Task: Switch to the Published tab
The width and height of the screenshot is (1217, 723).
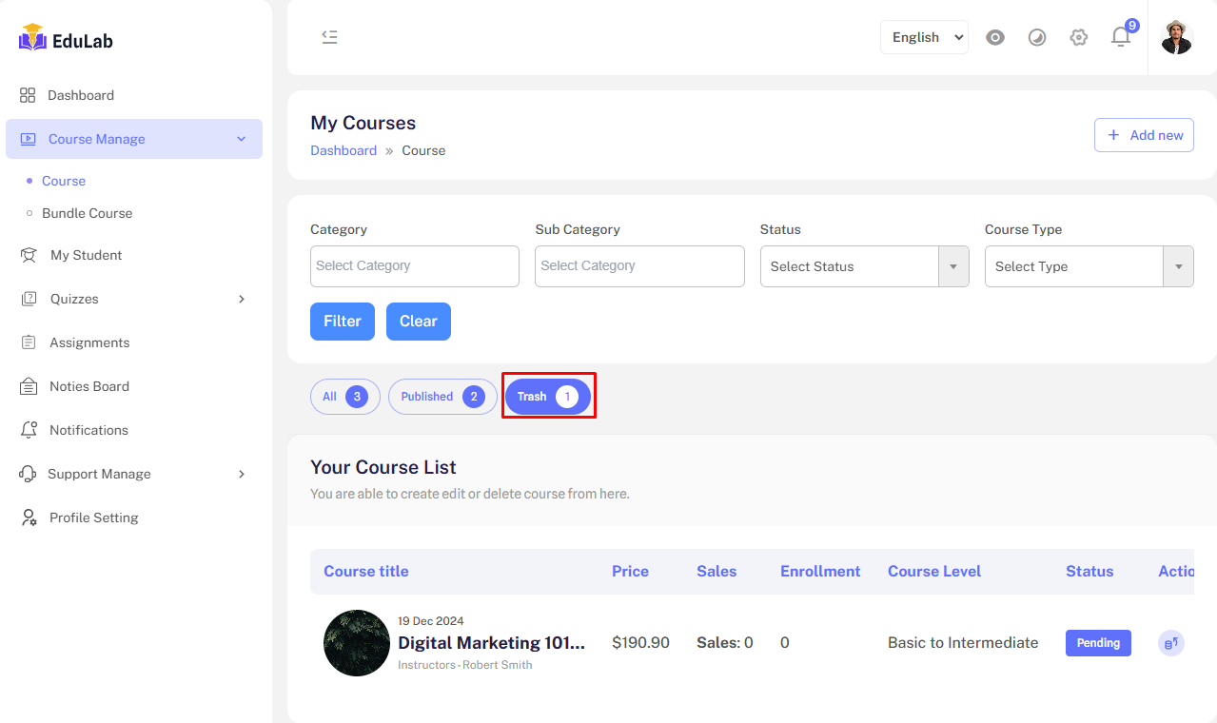Action: pos(442,397)
